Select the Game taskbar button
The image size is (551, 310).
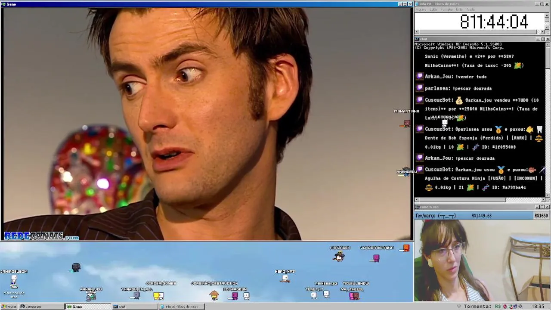point(88,307)
